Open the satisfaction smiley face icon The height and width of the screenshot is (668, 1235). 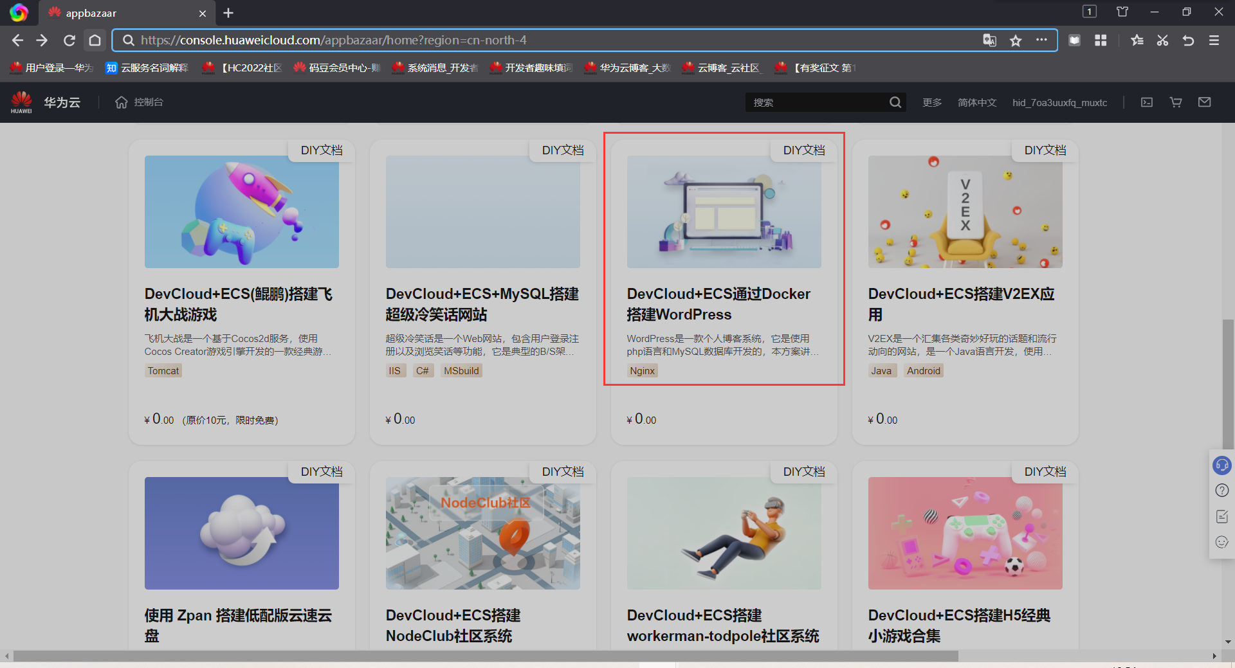coord(1221,542)
